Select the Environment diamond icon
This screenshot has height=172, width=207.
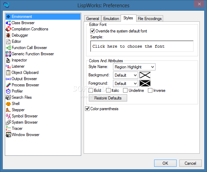(8, 17)
